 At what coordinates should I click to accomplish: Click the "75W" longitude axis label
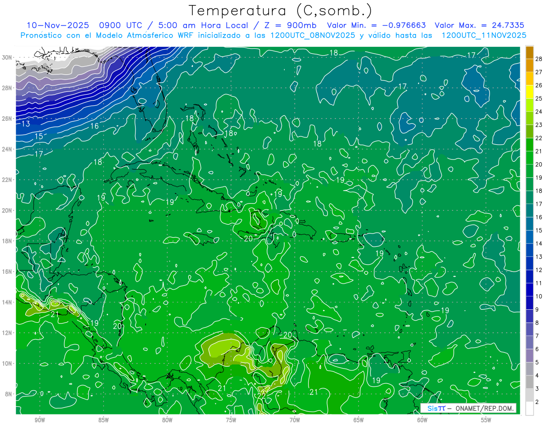[x=231, y=420]
